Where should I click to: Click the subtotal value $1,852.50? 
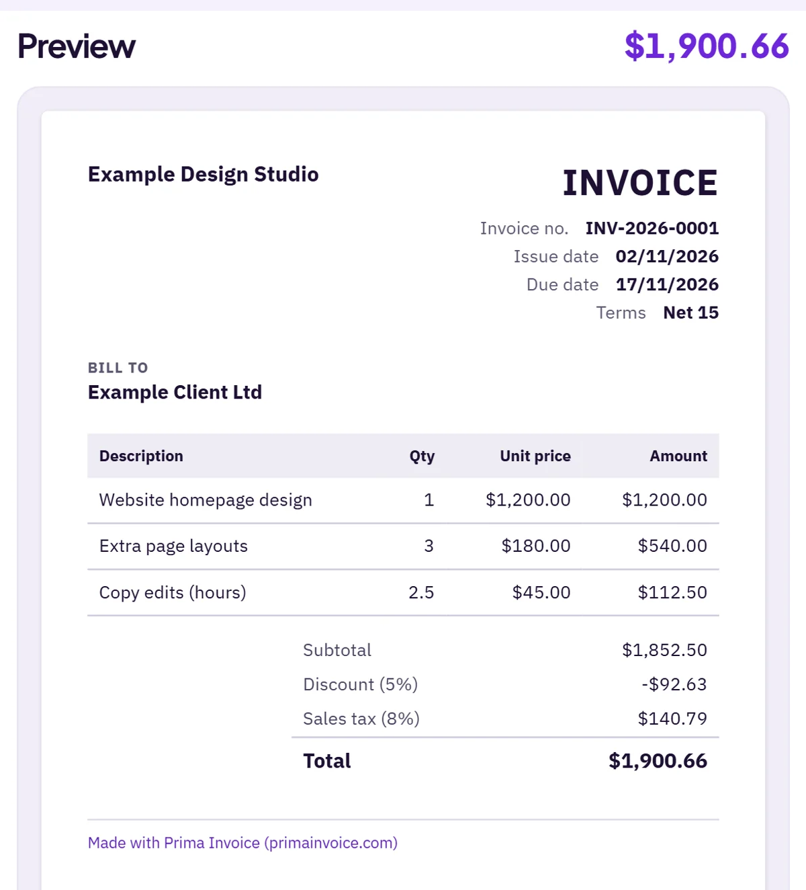point(664,650)
